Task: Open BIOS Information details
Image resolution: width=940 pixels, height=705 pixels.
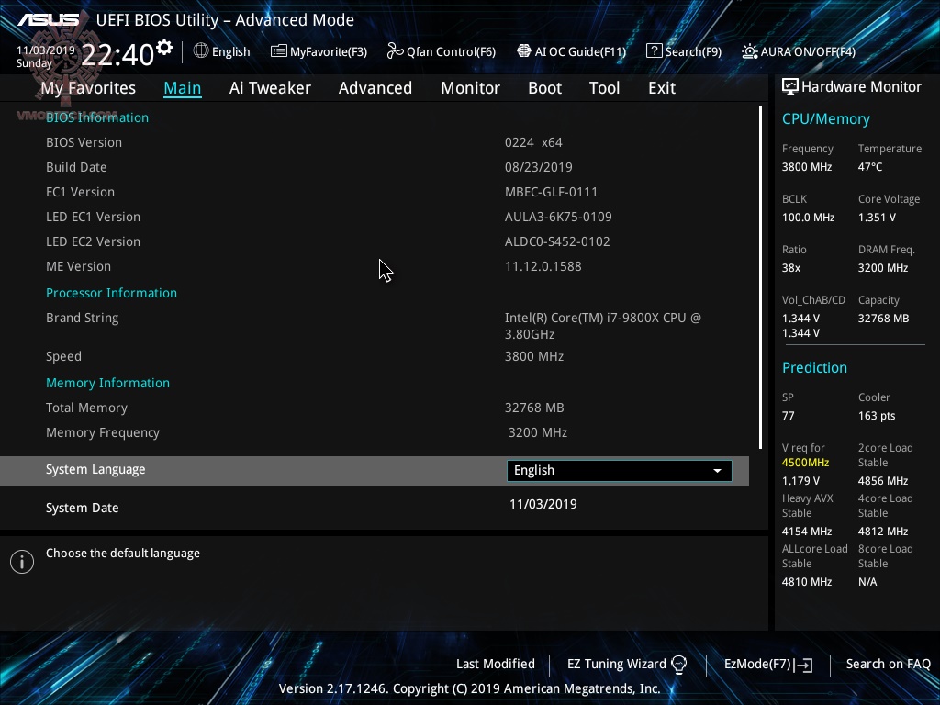Action: tap(96, 117)
